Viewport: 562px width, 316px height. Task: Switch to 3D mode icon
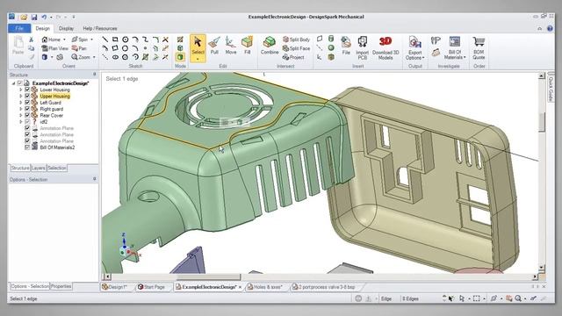[180, 57]
